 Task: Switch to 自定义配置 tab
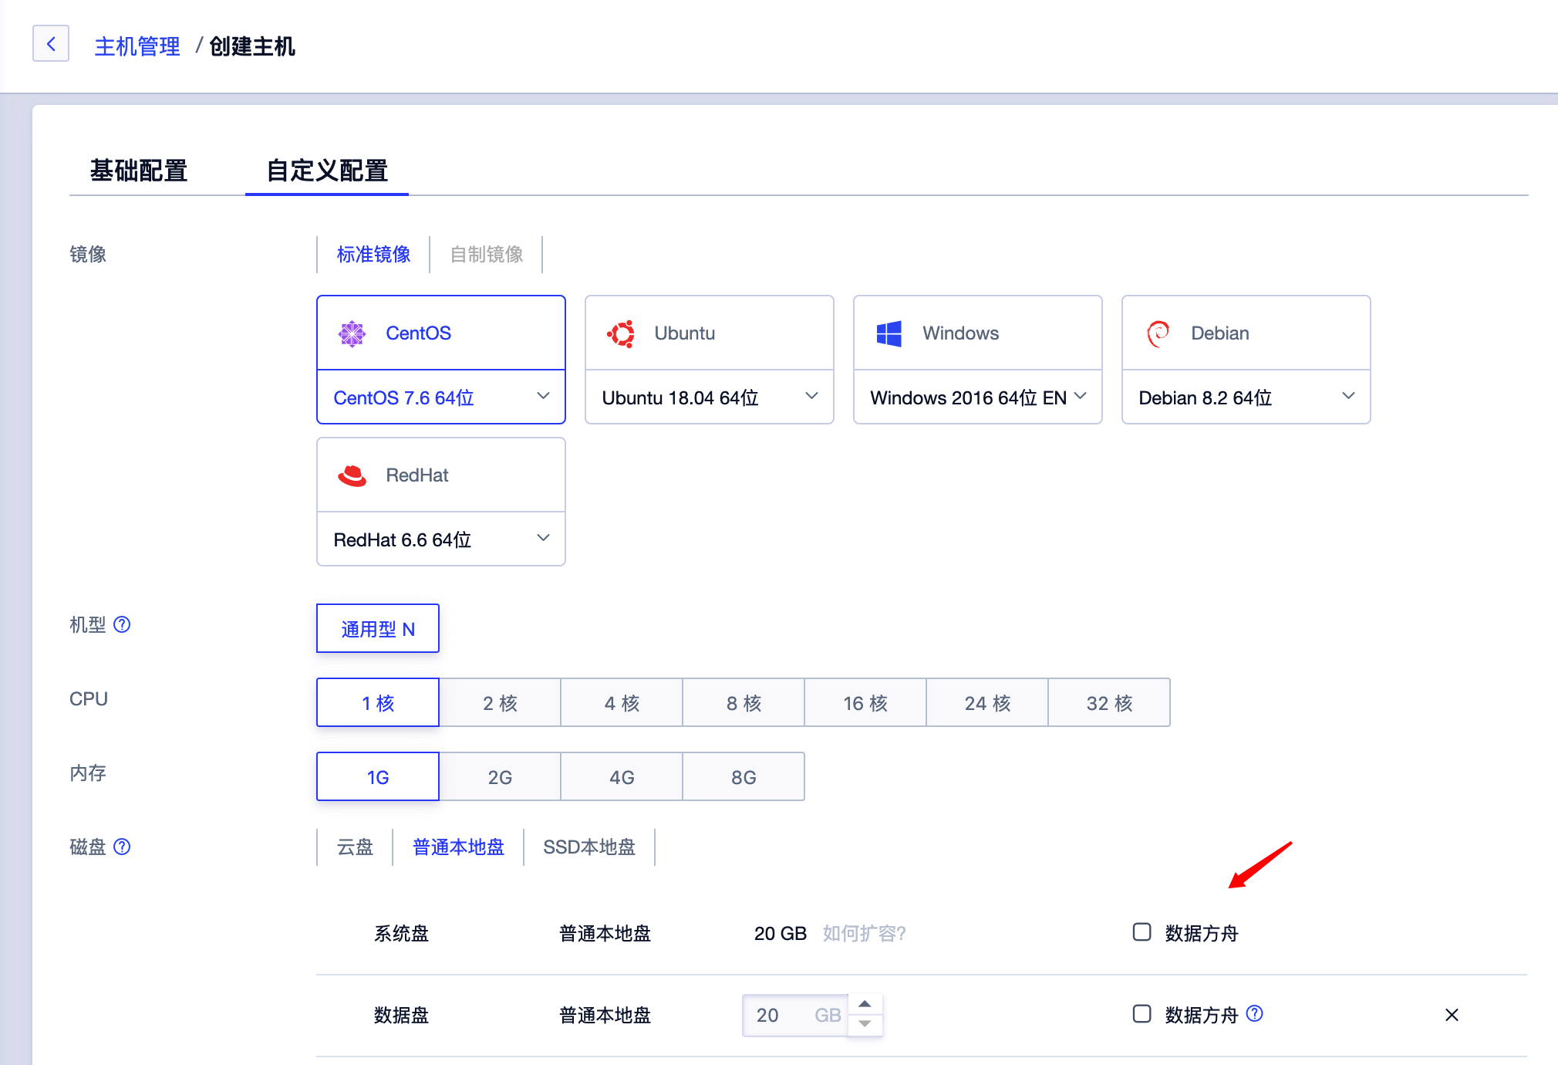point(327,171)
